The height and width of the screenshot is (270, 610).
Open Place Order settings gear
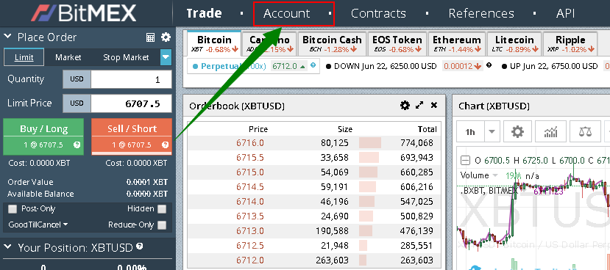166,37
